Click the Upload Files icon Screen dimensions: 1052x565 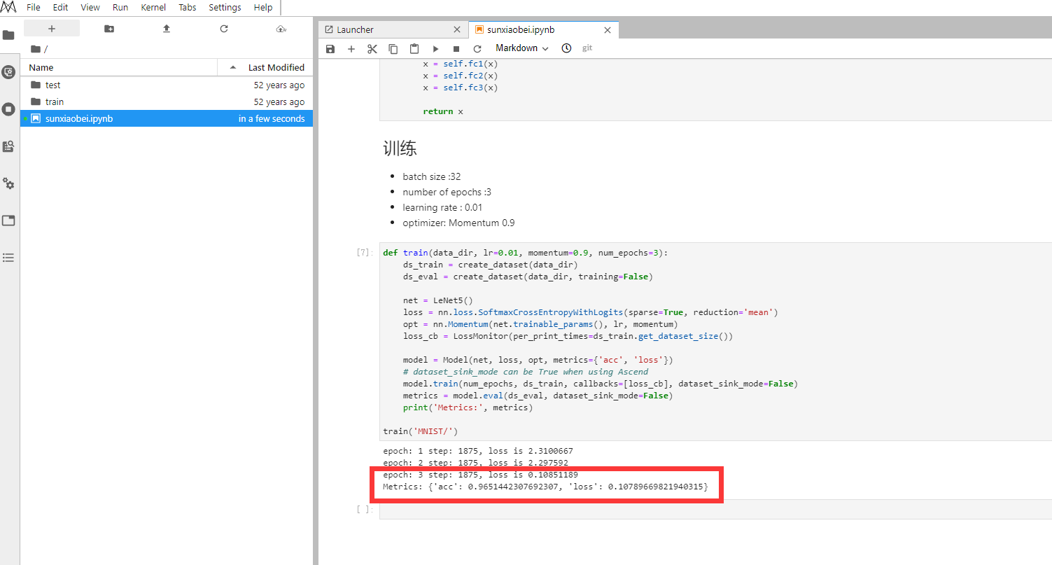[x=167, y=29]
